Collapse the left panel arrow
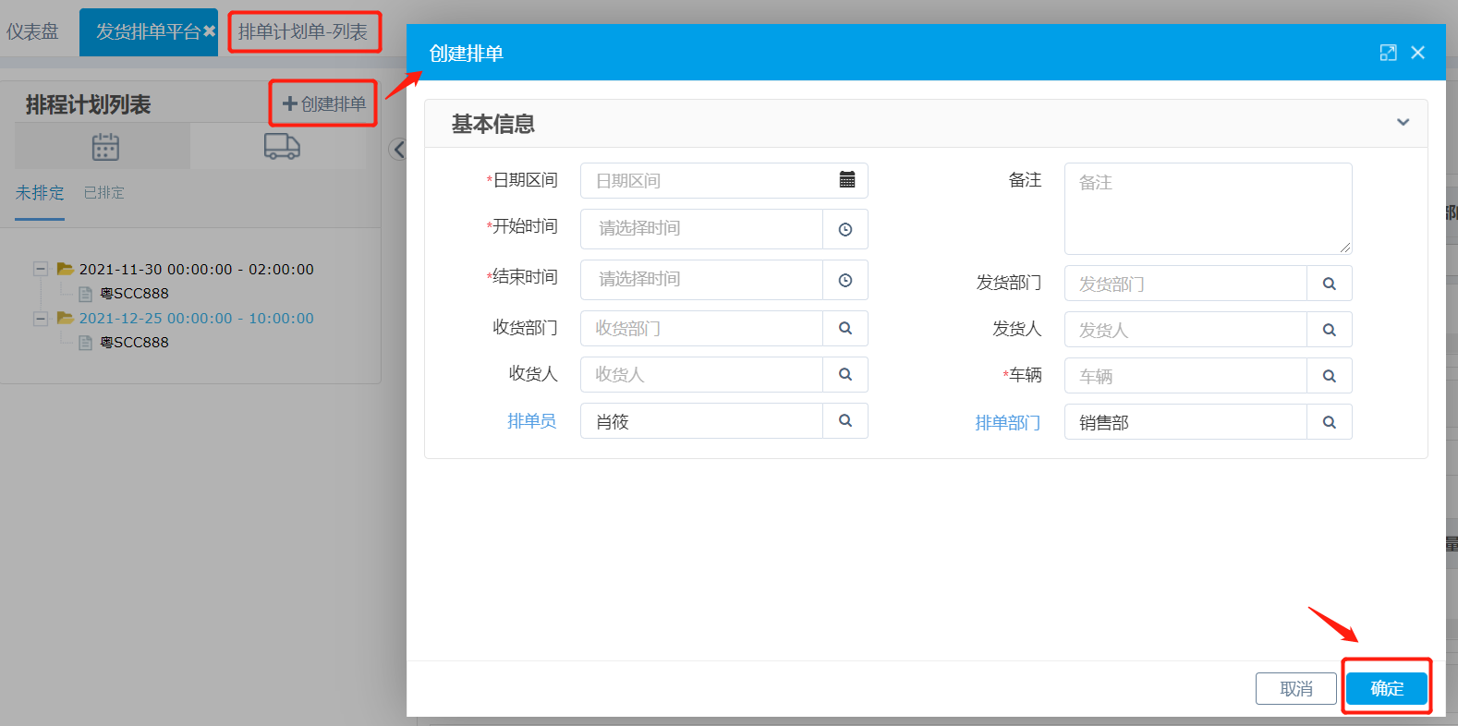1458x726 pixels. click(x=398, y=150)
